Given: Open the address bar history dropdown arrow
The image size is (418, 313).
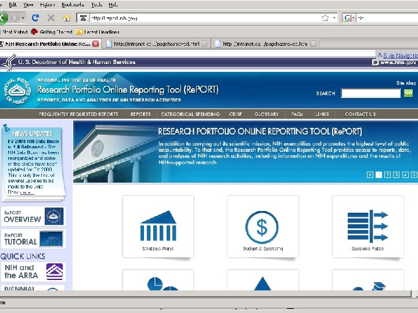Looking at the screenshot, I should pos(334,18).
